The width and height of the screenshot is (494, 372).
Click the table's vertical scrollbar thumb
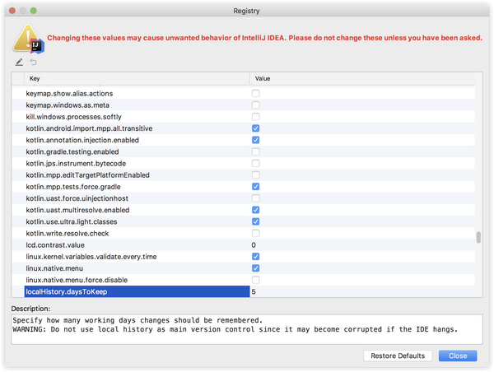478,238
